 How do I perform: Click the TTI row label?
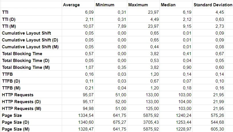coord(5,12)
